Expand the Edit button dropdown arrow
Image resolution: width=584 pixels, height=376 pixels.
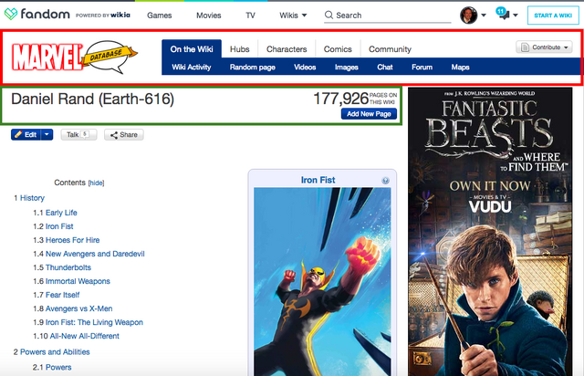pos(47,134)
